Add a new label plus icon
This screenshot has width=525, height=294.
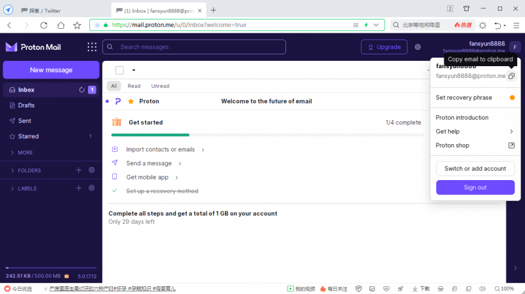[79, 188]
